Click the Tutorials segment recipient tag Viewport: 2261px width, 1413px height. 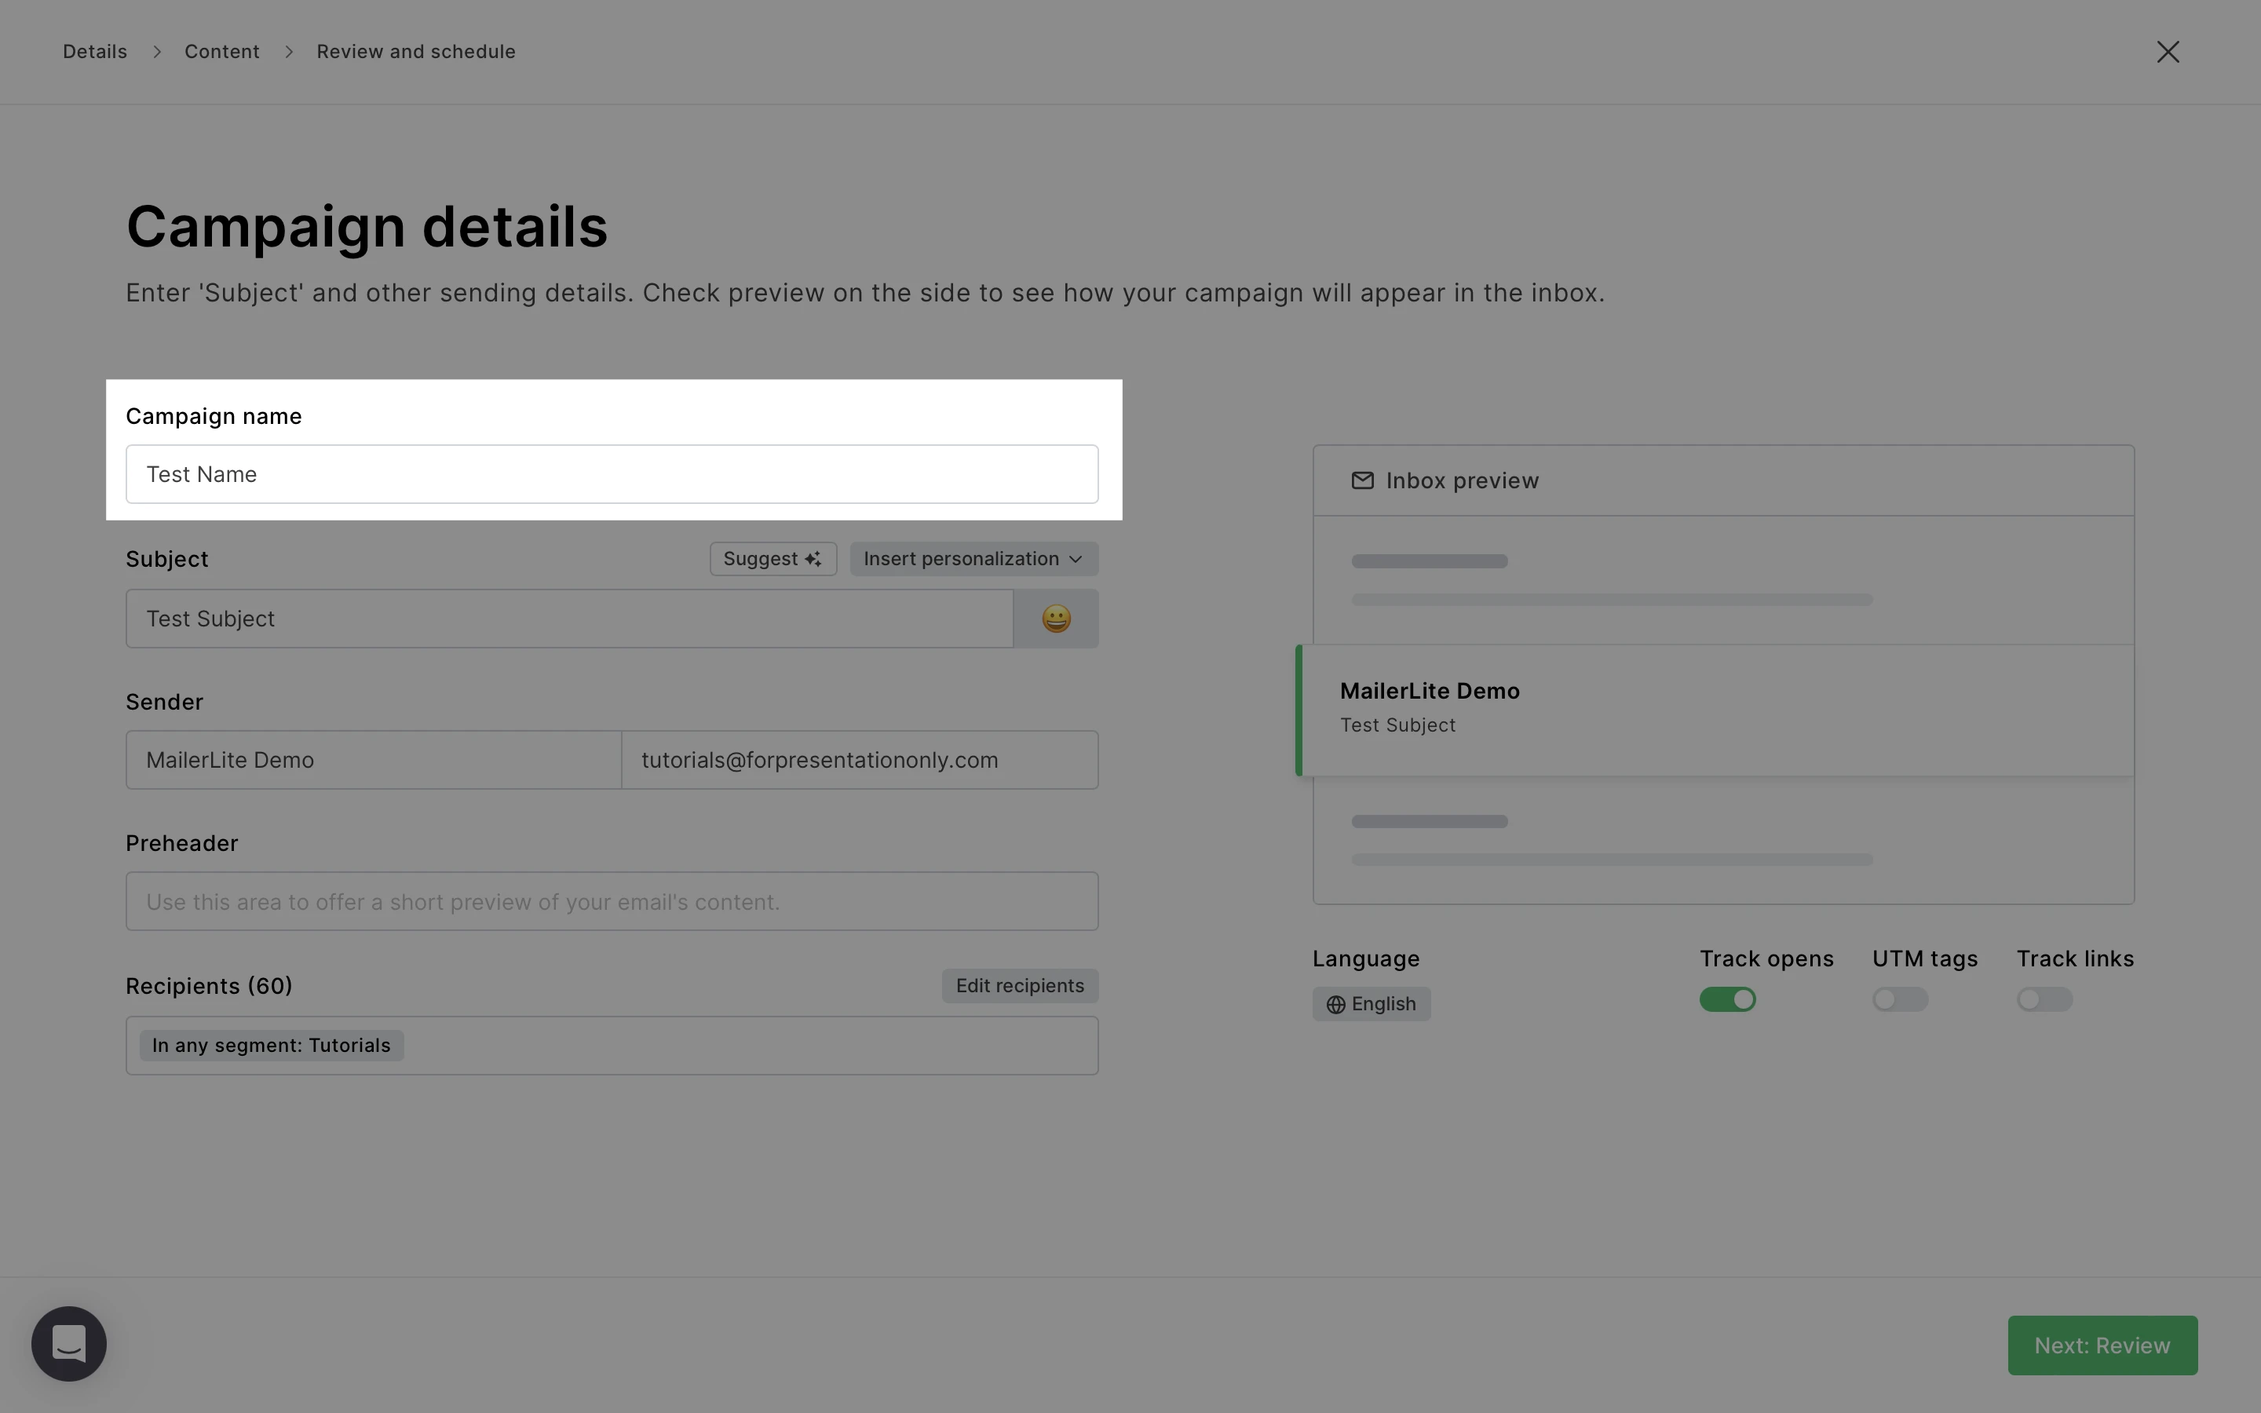click(x=272, y=1046)
